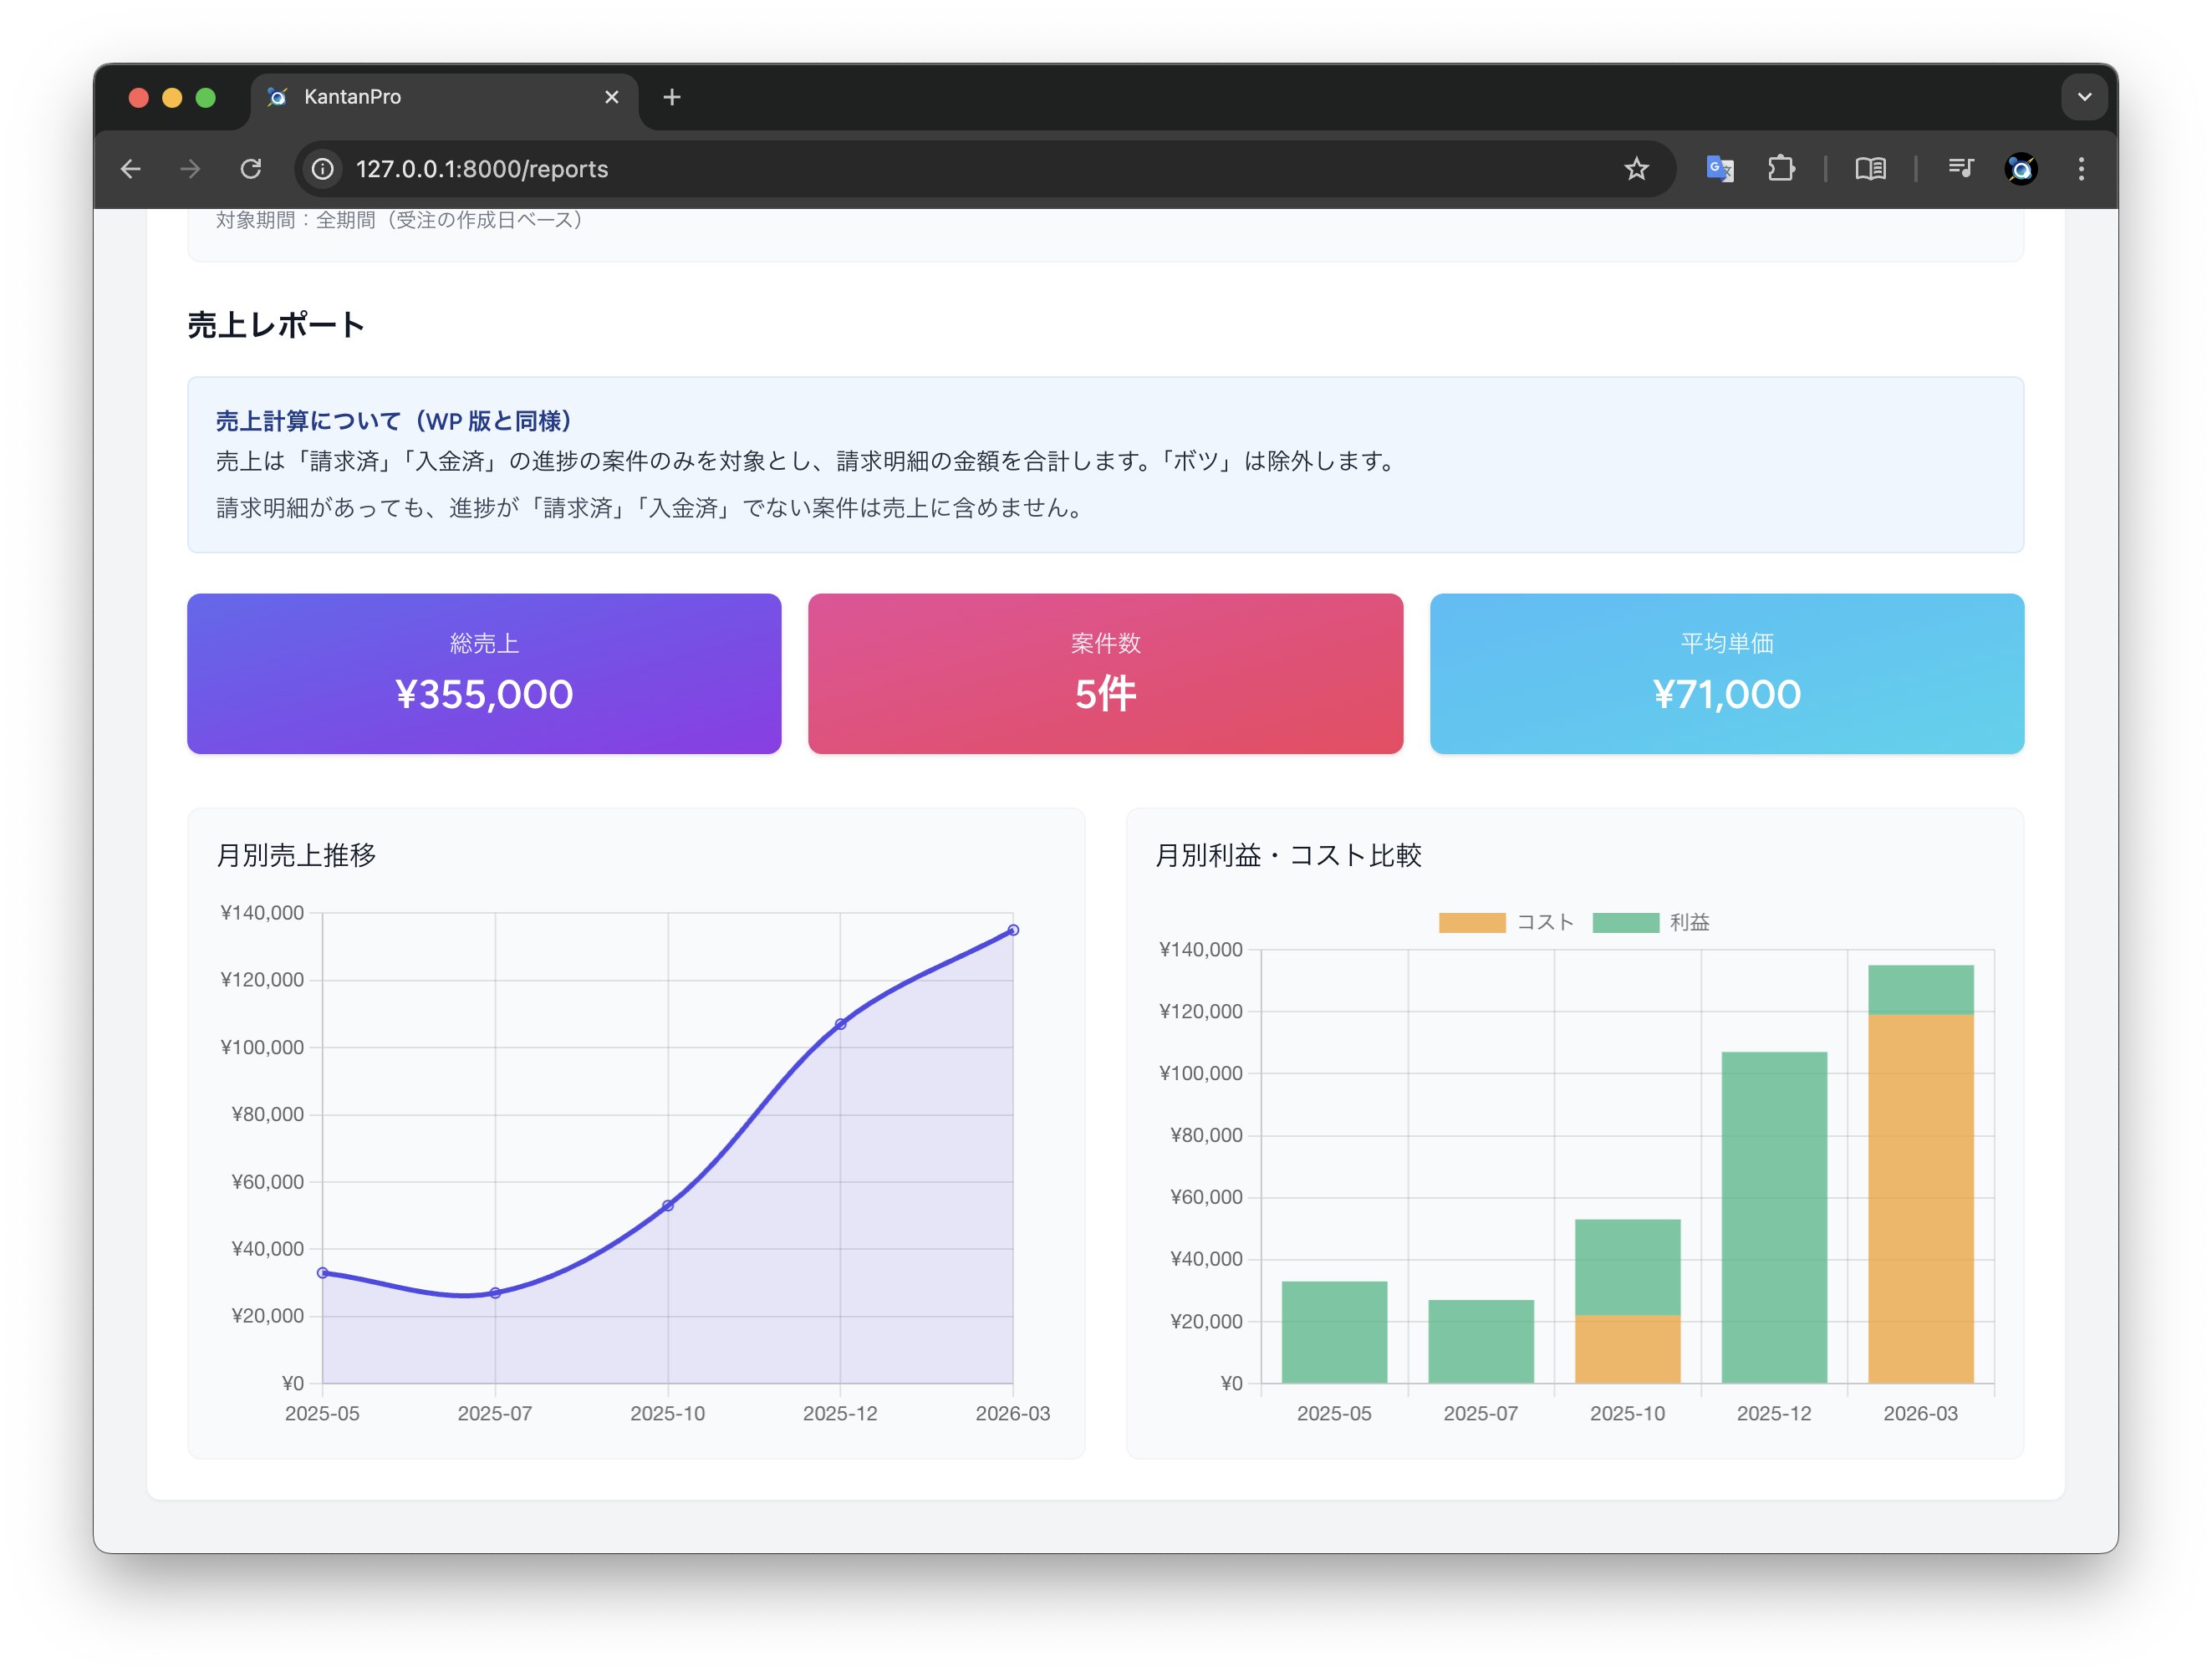Click the Chrome profile avatar
2212x1677 pixels.
pyautogui.click(x=2021, y=169)
